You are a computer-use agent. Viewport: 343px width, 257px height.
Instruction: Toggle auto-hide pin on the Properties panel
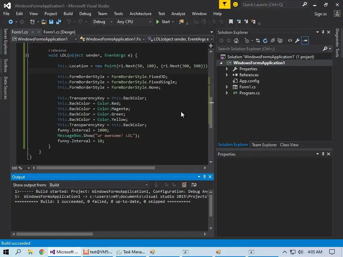[x=323, y=154]
